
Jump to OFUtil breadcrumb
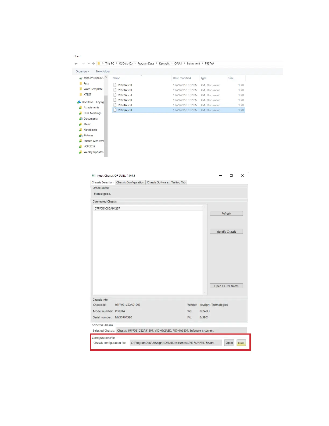click(178, 64)
